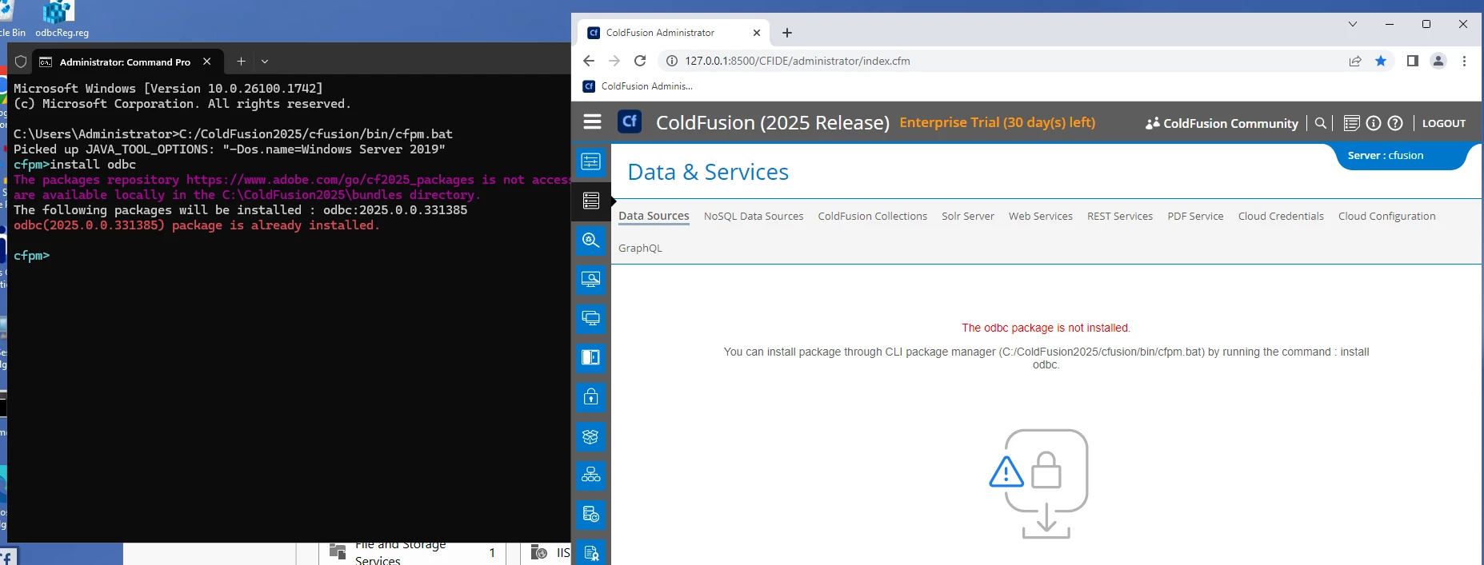The image size is (1484, 565).
Task: Click the Data & Services page heading
Action: click(708, 172)
